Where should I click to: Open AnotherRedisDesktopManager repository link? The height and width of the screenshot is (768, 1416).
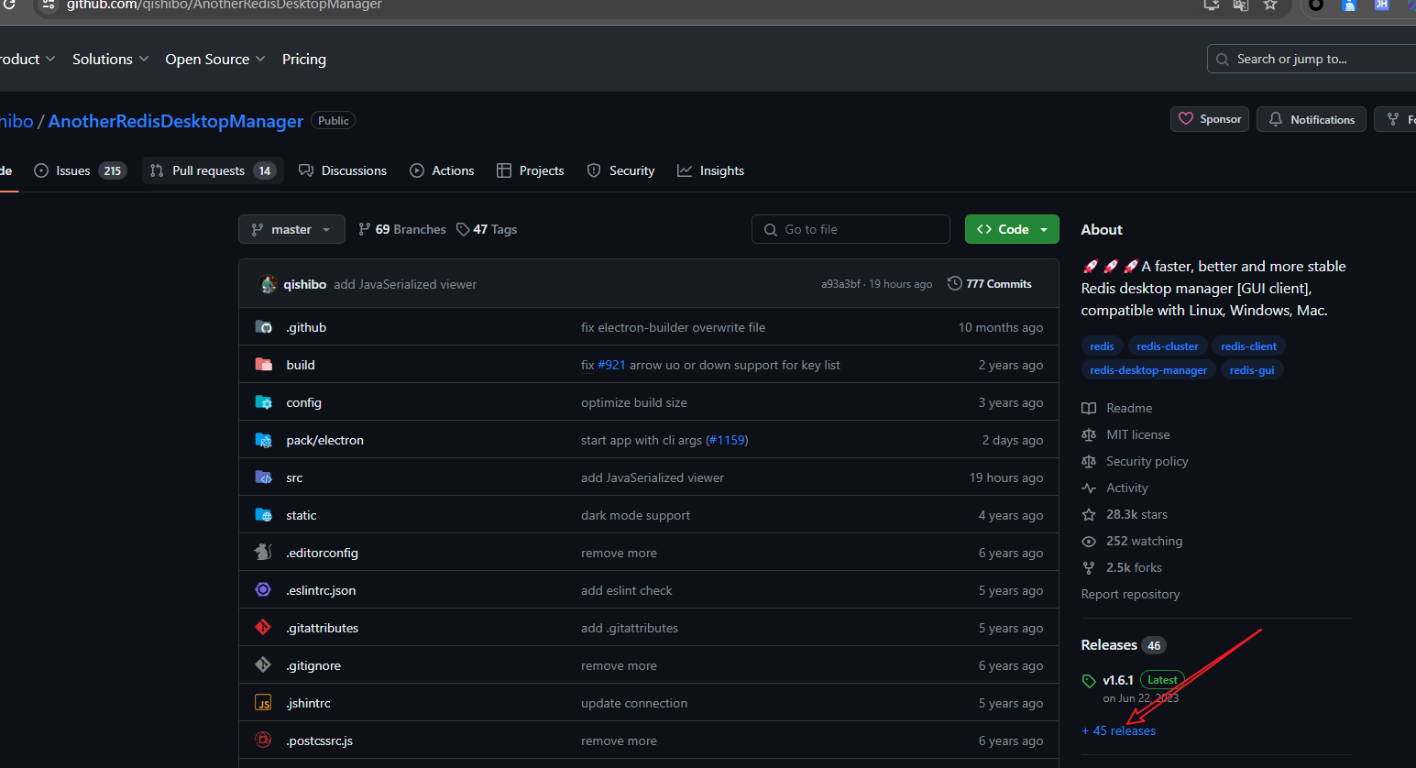pyautogui.click(x=176, y=121)
